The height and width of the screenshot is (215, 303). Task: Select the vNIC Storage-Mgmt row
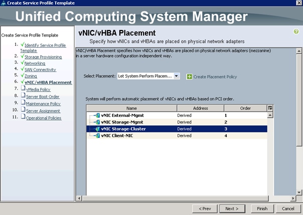coord(177,122)
